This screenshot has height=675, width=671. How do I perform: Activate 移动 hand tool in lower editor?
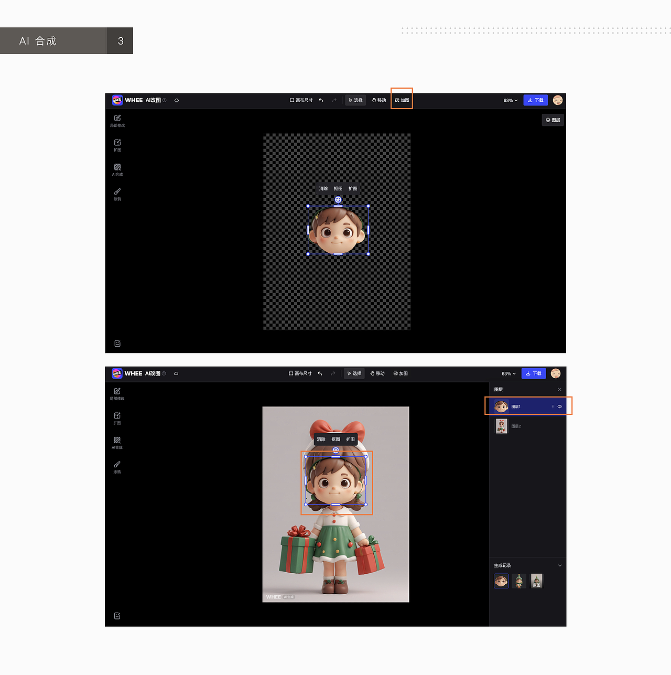[377, 373]
